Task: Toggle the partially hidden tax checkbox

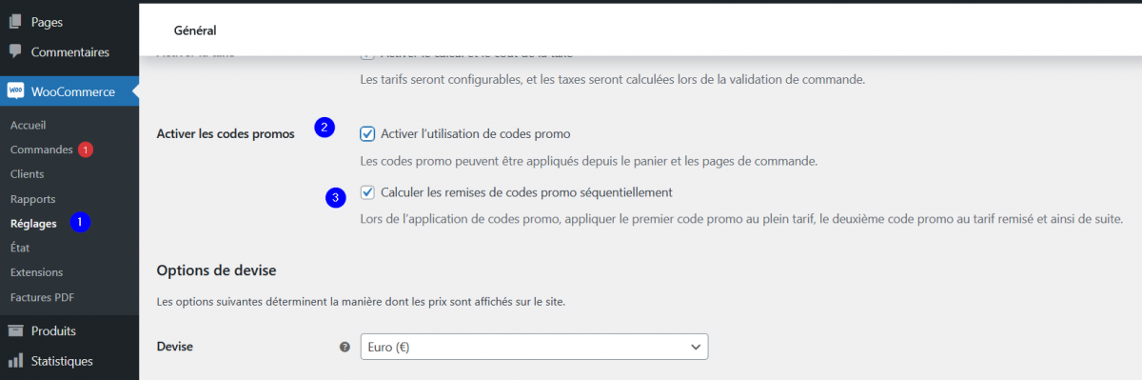Action: [x=367, y=55]
